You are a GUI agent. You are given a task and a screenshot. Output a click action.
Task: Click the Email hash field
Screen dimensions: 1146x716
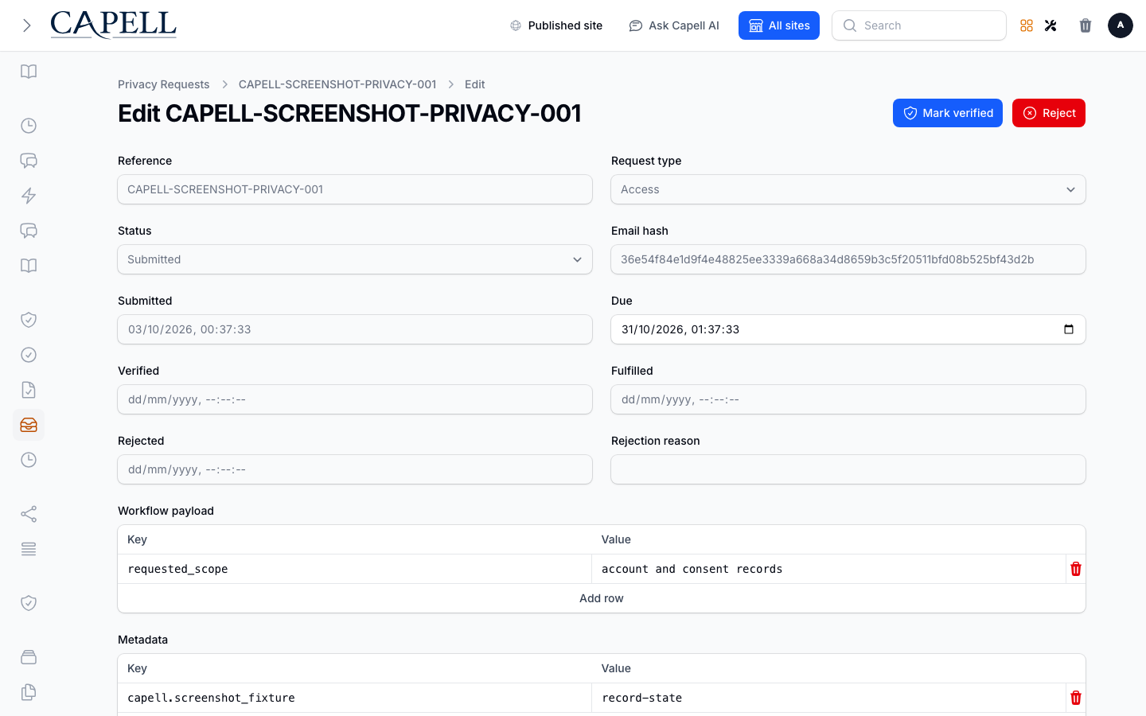click(x=848, y=259)
